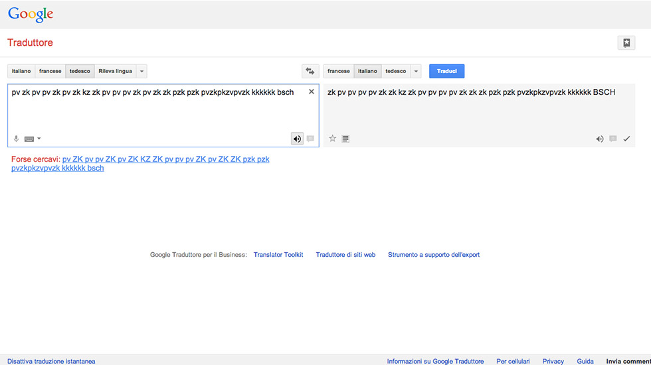Click the swap languages arrows icon

click(310, 71)
